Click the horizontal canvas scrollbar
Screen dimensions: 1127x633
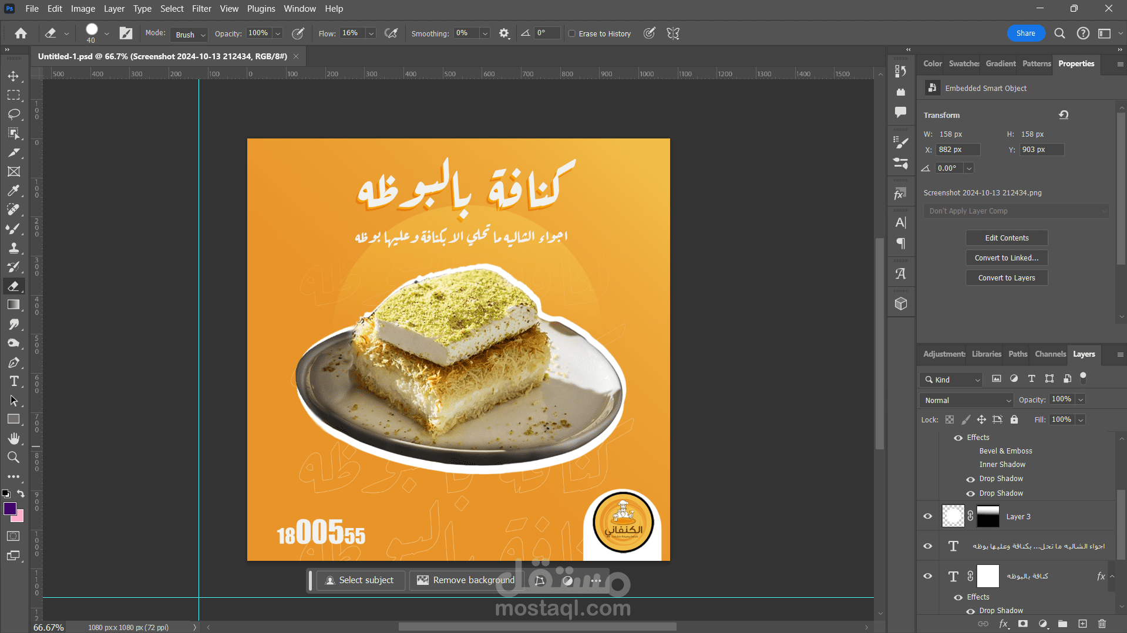pyautogui.click(x=537, y=627)
